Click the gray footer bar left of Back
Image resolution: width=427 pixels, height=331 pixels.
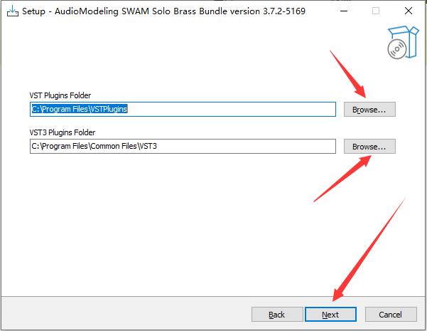[126, 313]
